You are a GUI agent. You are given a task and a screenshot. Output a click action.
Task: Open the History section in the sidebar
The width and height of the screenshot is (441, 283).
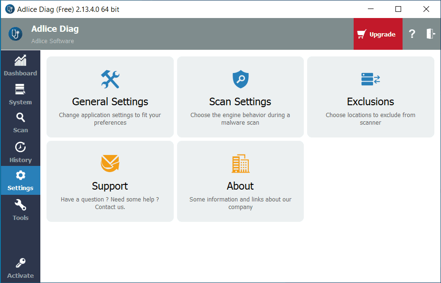pyautogui.click(x=20, y=152)
